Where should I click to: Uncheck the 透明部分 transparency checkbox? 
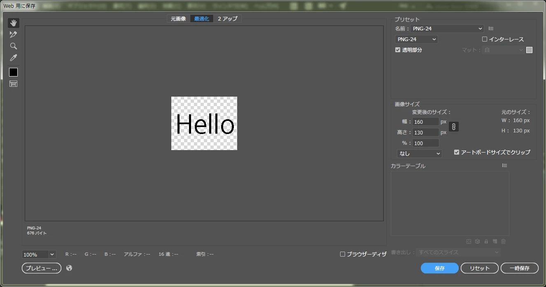point(398,50)
